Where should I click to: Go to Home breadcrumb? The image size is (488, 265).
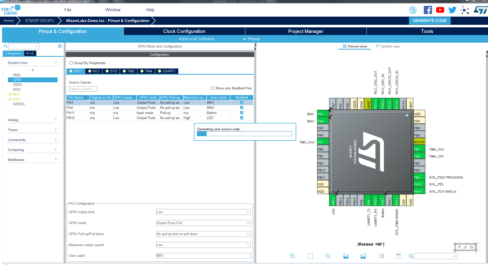(x=9, y=21)
